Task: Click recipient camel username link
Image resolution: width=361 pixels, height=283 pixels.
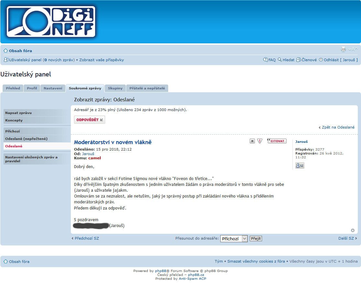Action: (94, 158)
